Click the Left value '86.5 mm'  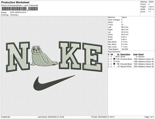pyautogui.click(x=125, y=27)
